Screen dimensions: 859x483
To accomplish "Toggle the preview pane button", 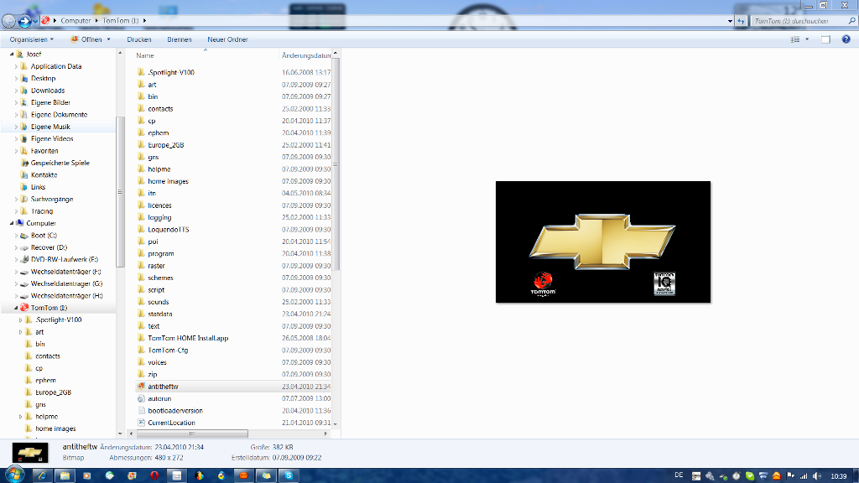I will click(825, 39).
